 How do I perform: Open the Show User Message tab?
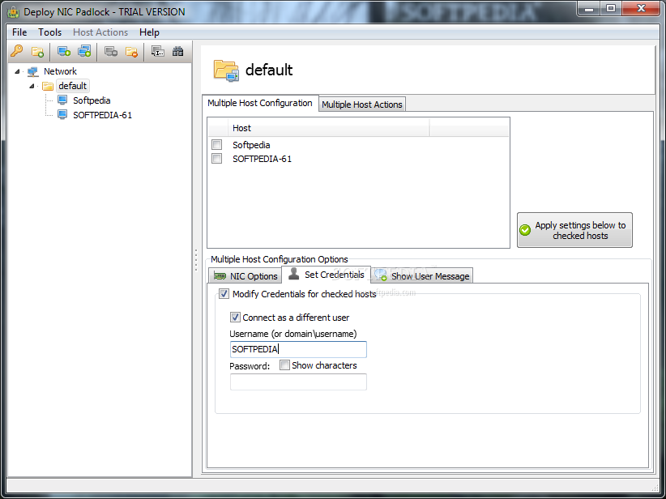(x=422, y=276)
